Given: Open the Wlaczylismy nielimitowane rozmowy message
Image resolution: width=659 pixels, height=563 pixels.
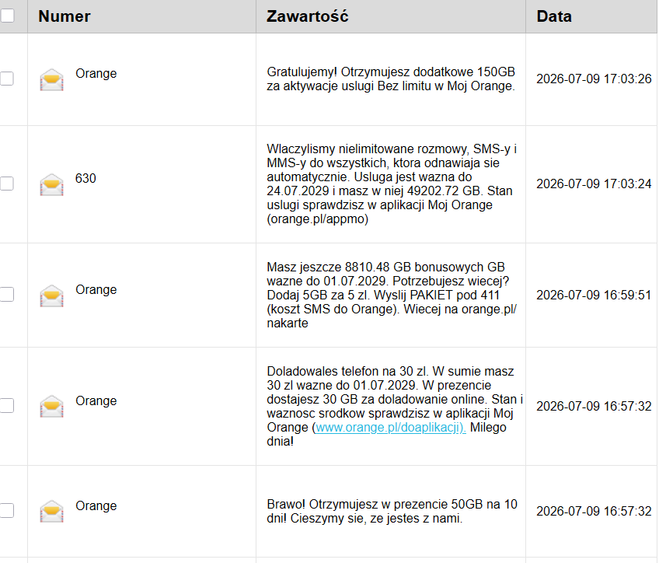Looking at the screenshot, I should point(392,184).
